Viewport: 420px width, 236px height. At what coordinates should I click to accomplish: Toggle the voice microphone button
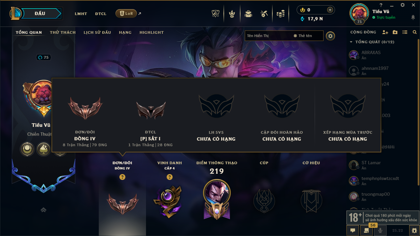[x=380, y=230]
